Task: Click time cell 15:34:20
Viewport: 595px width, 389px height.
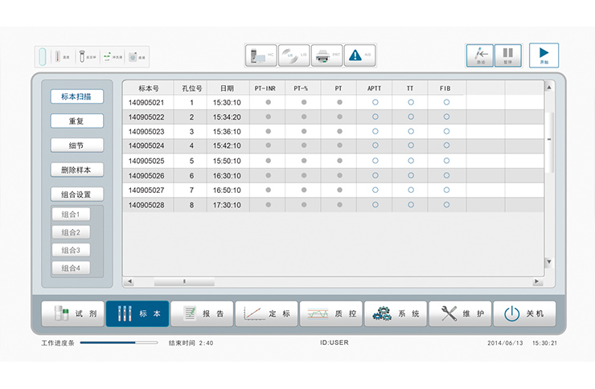Action: pos(227,117)
